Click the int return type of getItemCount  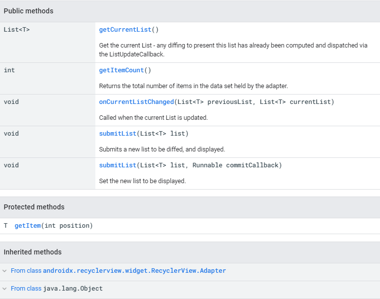9,70
